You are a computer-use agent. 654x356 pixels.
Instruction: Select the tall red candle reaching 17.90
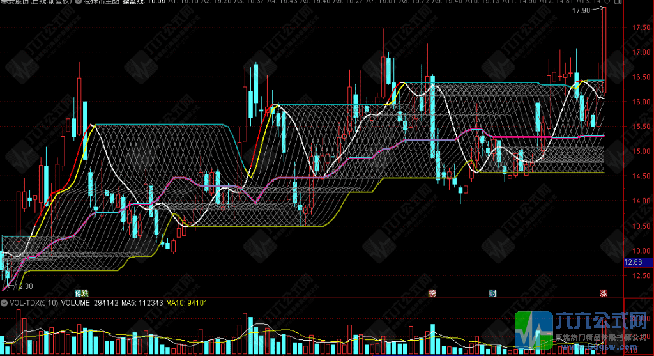point(604,50)
